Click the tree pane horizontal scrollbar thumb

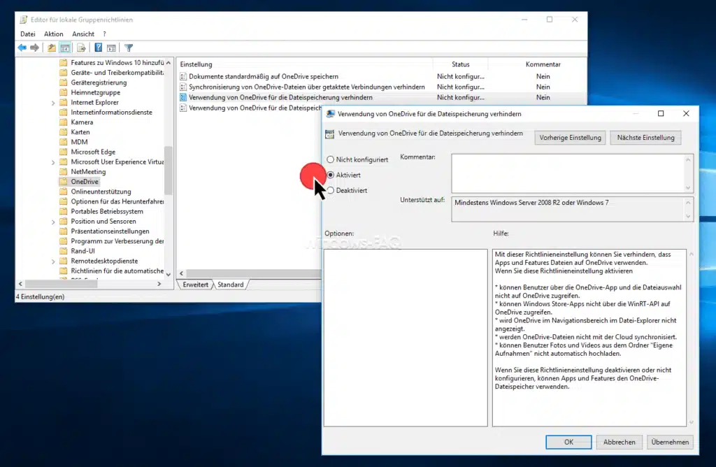pyautogui.click(x=62, y=284)
